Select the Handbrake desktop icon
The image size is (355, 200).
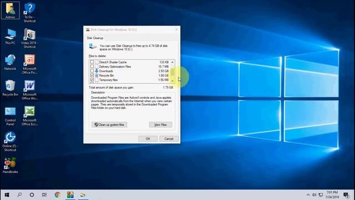[x=10, y=166]
